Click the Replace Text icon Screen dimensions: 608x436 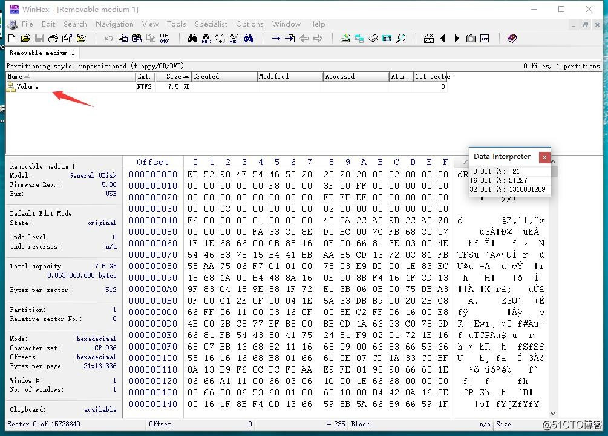tap(220, 38)
